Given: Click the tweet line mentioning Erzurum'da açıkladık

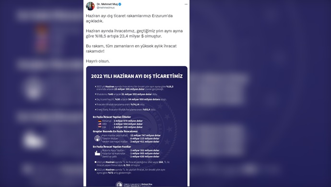Looking at the screenshot, I should tap(129, 18).
